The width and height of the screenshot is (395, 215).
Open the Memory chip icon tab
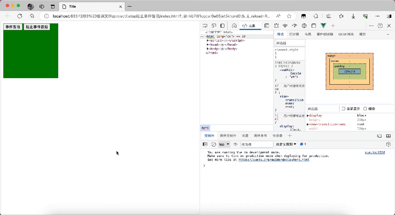(x=304, y=26)
